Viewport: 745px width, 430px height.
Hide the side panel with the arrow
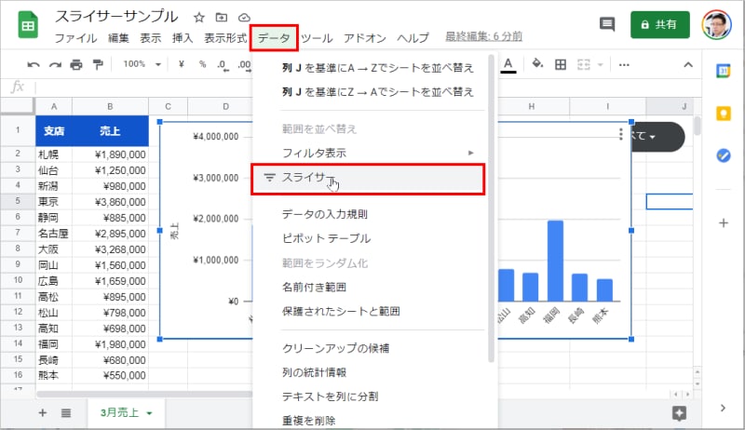point(723,409)
